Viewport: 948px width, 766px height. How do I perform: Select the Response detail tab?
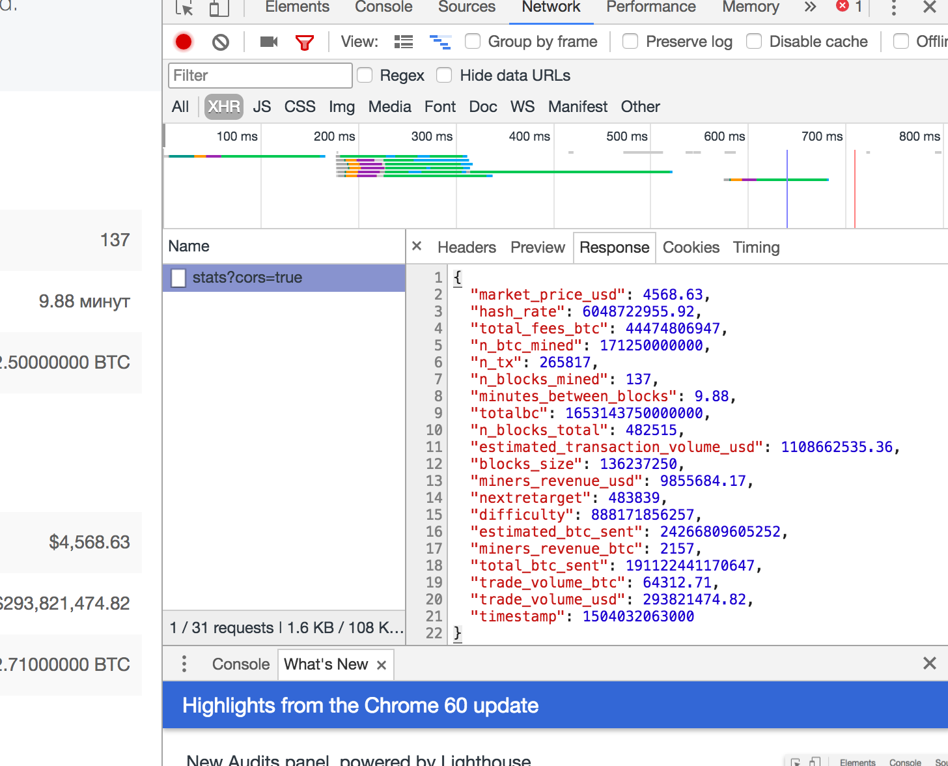coord(614,248)
